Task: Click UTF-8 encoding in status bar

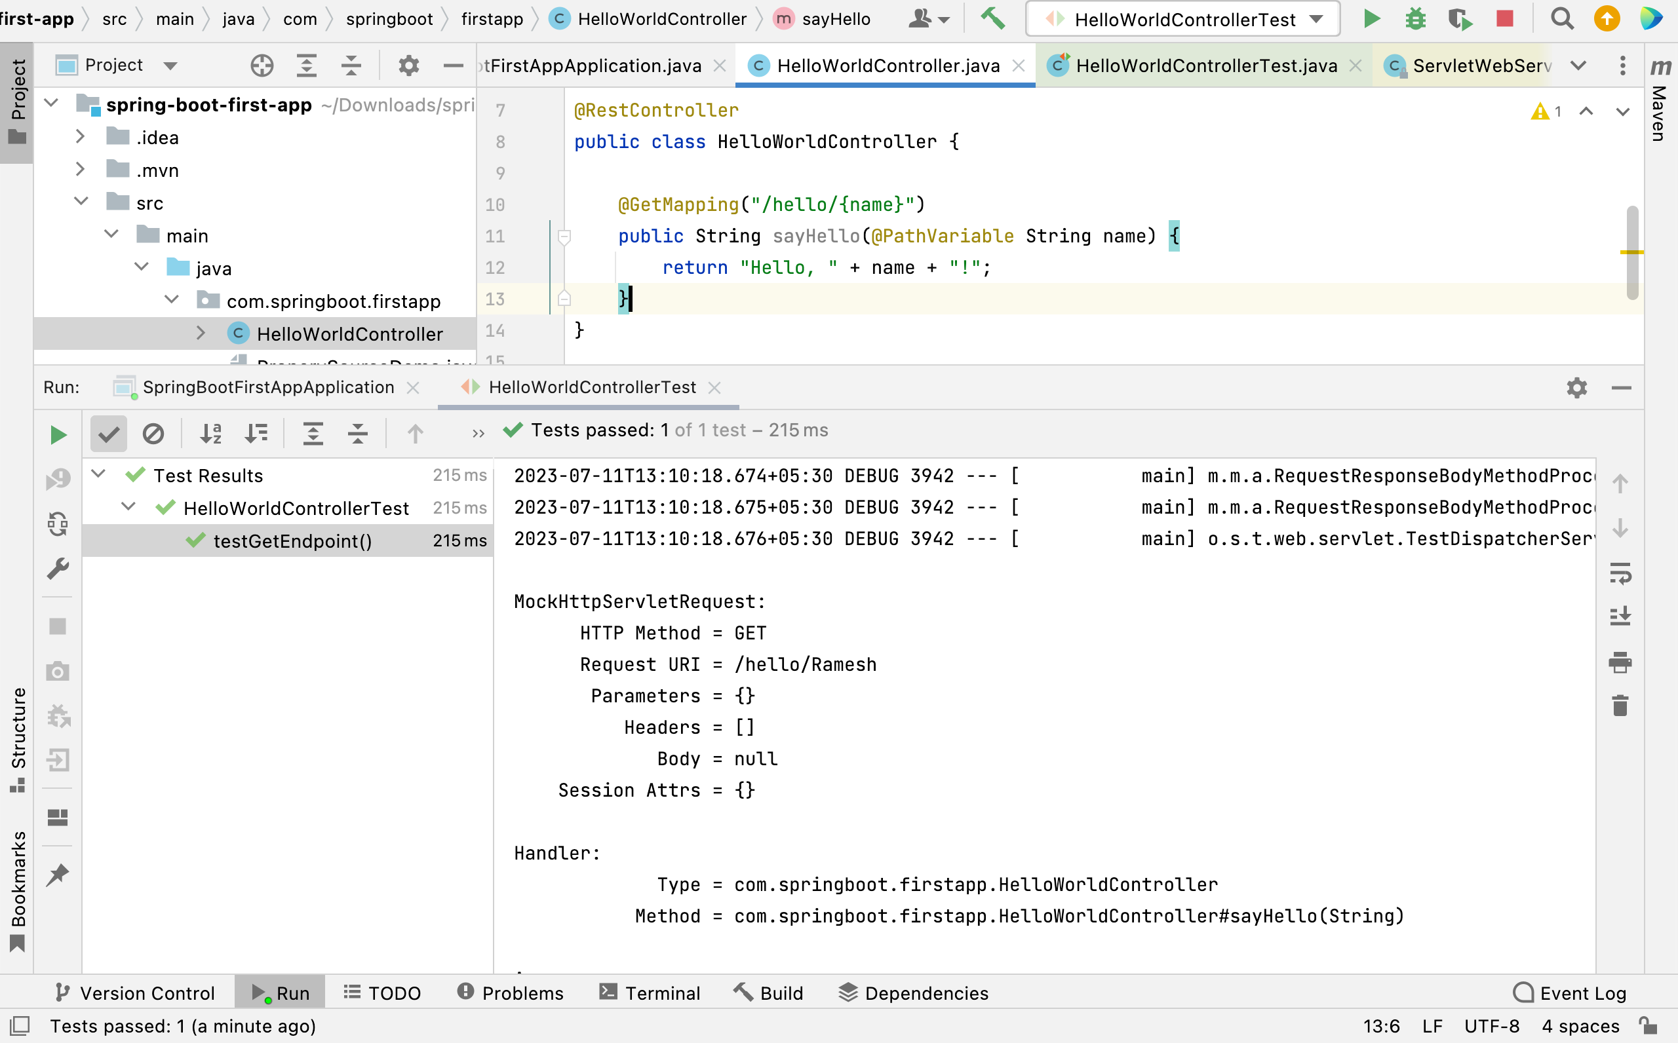Action: pos(1492,1026)
